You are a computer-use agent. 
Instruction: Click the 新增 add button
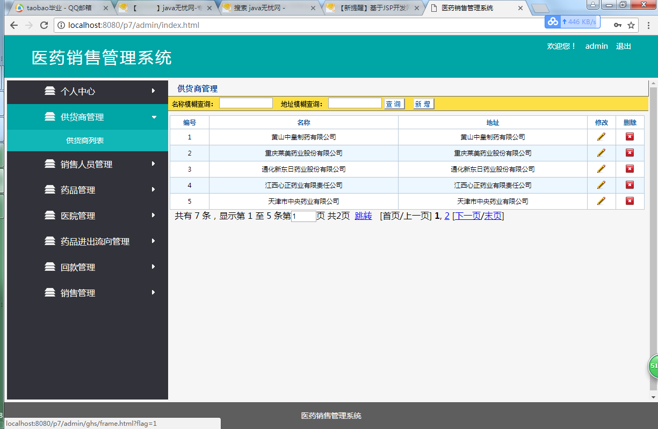[423, 104]
